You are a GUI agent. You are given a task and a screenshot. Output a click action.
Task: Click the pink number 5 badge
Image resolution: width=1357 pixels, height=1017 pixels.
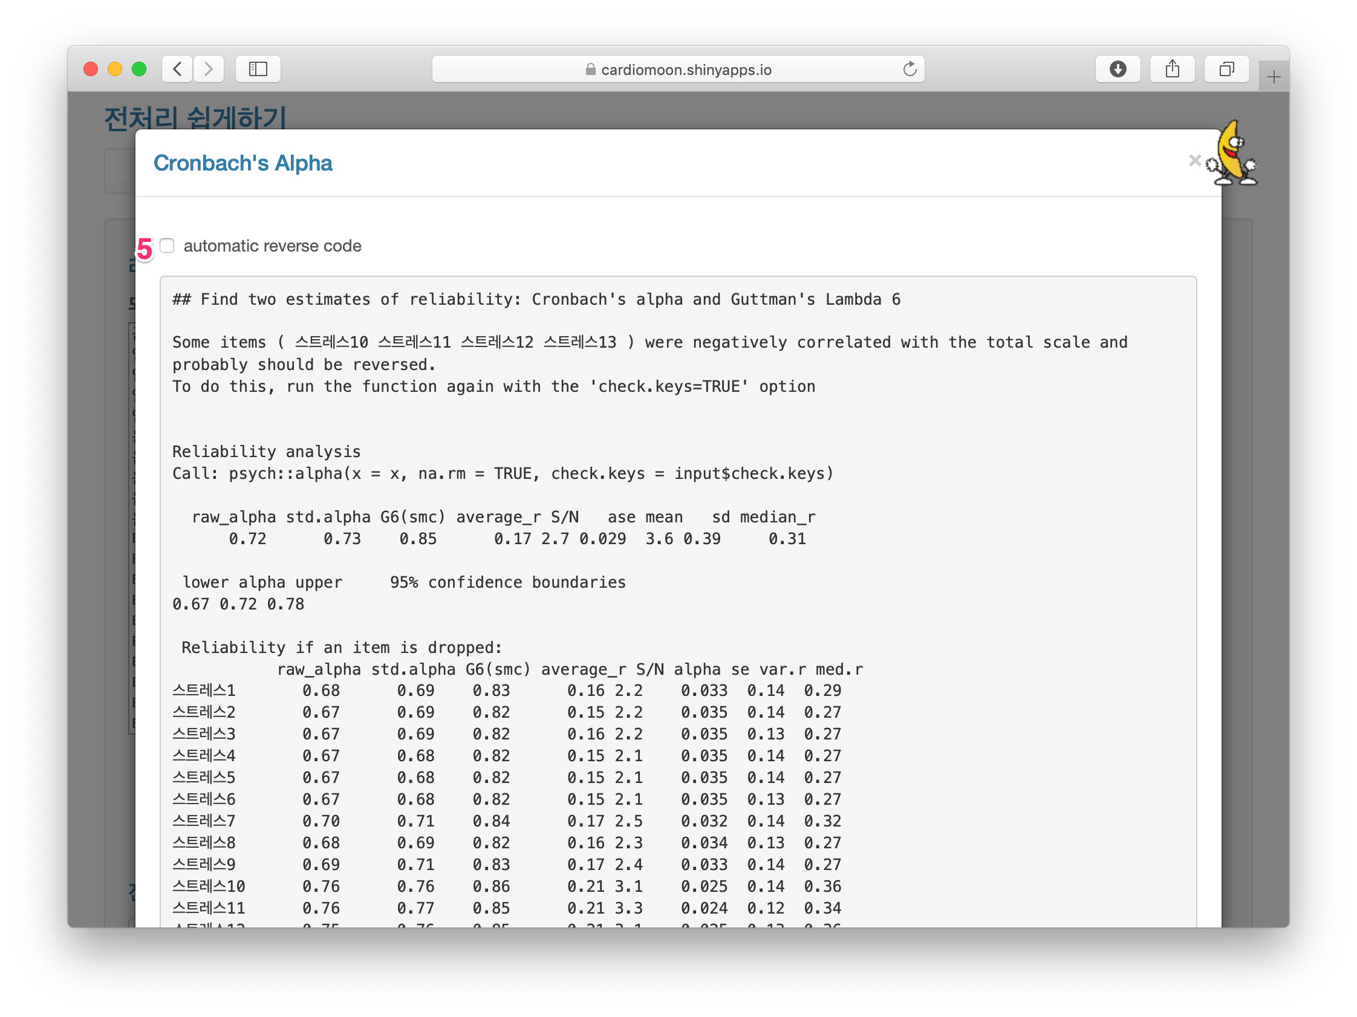click(x=144, y=250)
